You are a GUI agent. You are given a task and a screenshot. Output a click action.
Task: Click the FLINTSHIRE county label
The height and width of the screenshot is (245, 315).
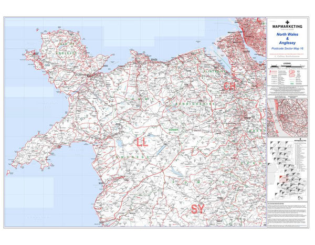pyautogui.click(x=215, y=71)
